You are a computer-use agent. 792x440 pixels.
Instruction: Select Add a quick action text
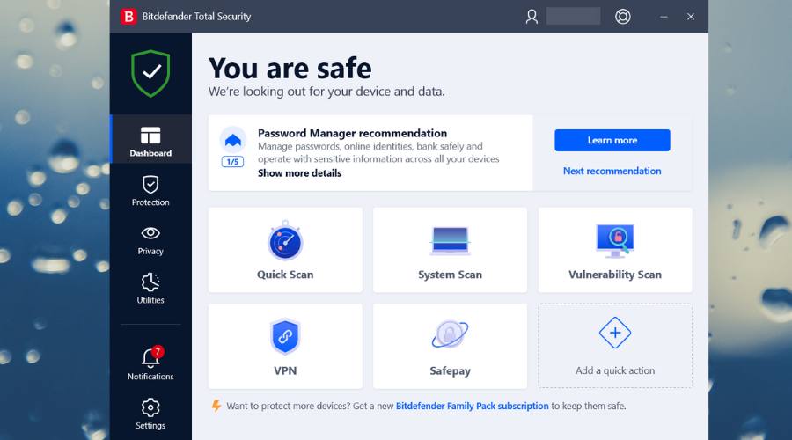click(x=615, y=370)
